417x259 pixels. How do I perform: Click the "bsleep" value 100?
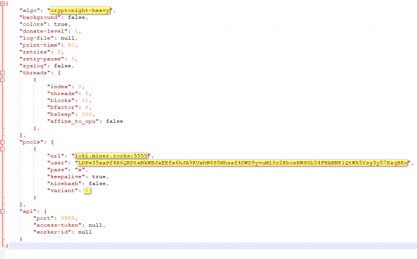click(89, 114)
